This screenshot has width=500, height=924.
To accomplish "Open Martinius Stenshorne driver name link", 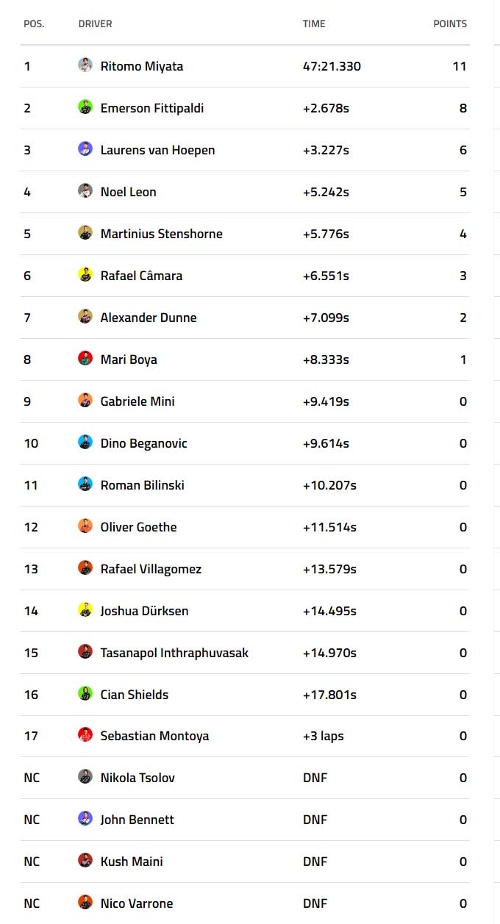I will 162,234.
